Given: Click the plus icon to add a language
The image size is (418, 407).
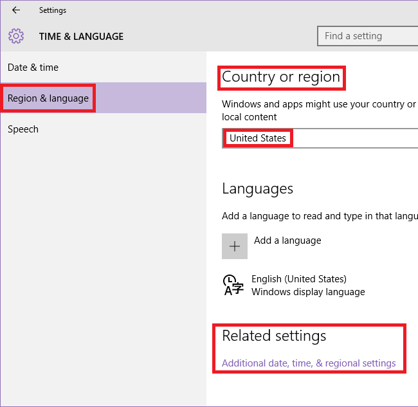Looking at the screenshot, I should click(x=235, y=246).
